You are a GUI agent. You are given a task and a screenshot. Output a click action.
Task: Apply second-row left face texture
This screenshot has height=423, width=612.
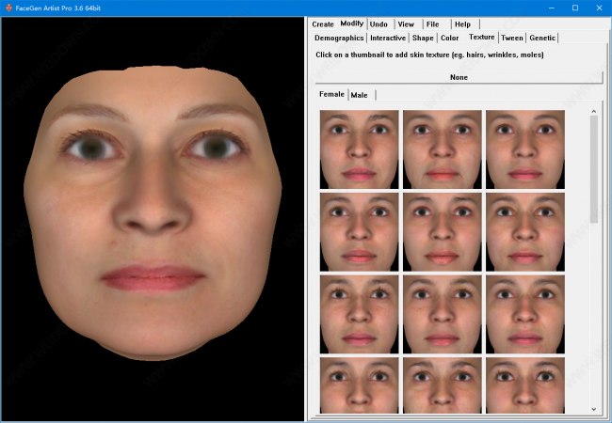[359, 231]
